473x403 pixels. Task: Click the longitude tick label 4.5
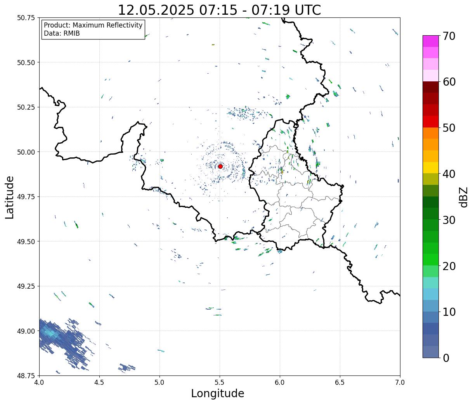tap(99, 382)
